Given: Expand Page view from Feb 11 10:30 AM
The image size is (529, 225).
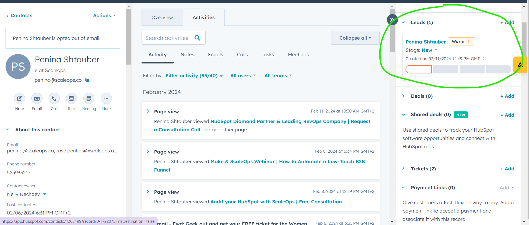Looking at the screenshot, I should [x=148, y=111].
